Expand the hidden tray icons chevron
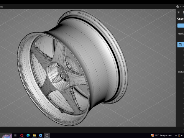 pyautogui.click(x=176, y=135)
